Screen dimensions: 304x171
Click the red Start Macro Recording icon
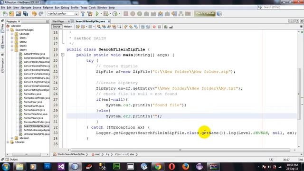coord(154,27)
